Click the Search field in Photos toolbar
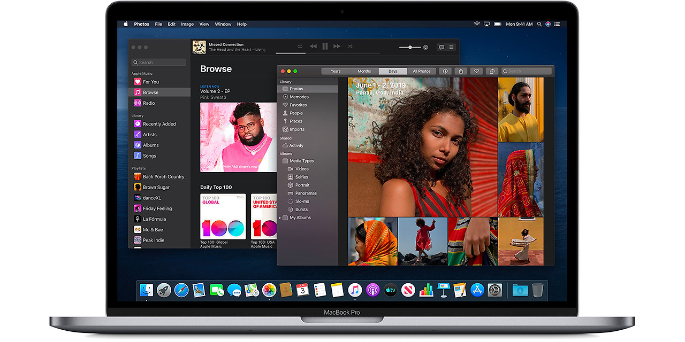The image size is (685, 342). pyautogui.click(x=526, y=71)
